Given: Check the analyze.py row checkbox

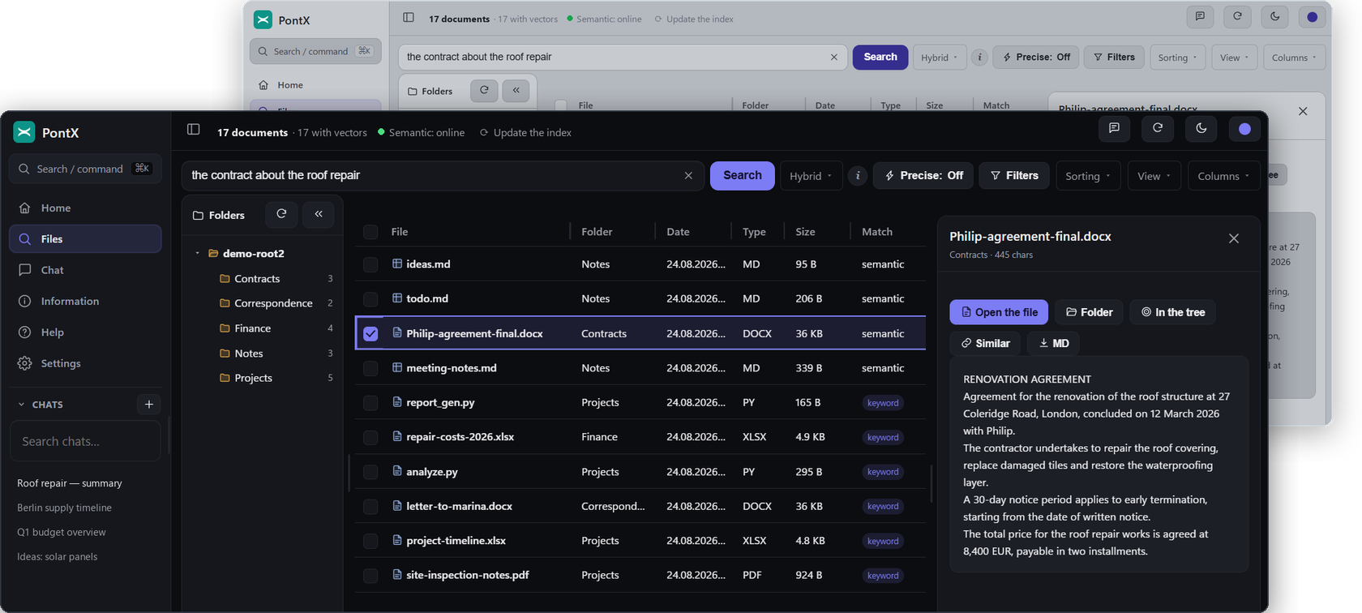Looking at the screenshot, I should (x=370, y=472).
